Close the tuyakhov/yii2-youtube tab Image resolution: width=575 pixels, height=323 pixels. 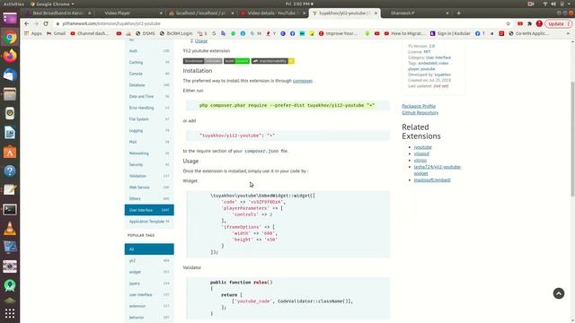(376, 13)
